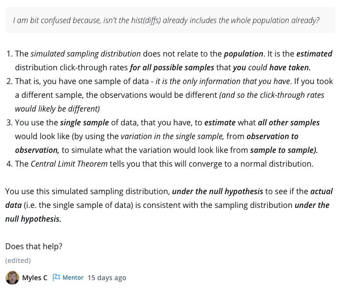Viewport: 340px width, 291px height.
Task: Click the italic 'Central Limit Theorem' text
Action: click(69, 164)
